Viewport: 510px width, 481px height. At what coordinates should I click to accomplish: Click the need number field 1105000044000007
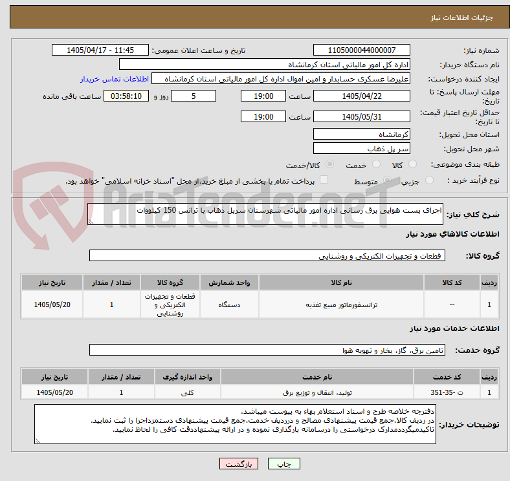pos(361,50)
